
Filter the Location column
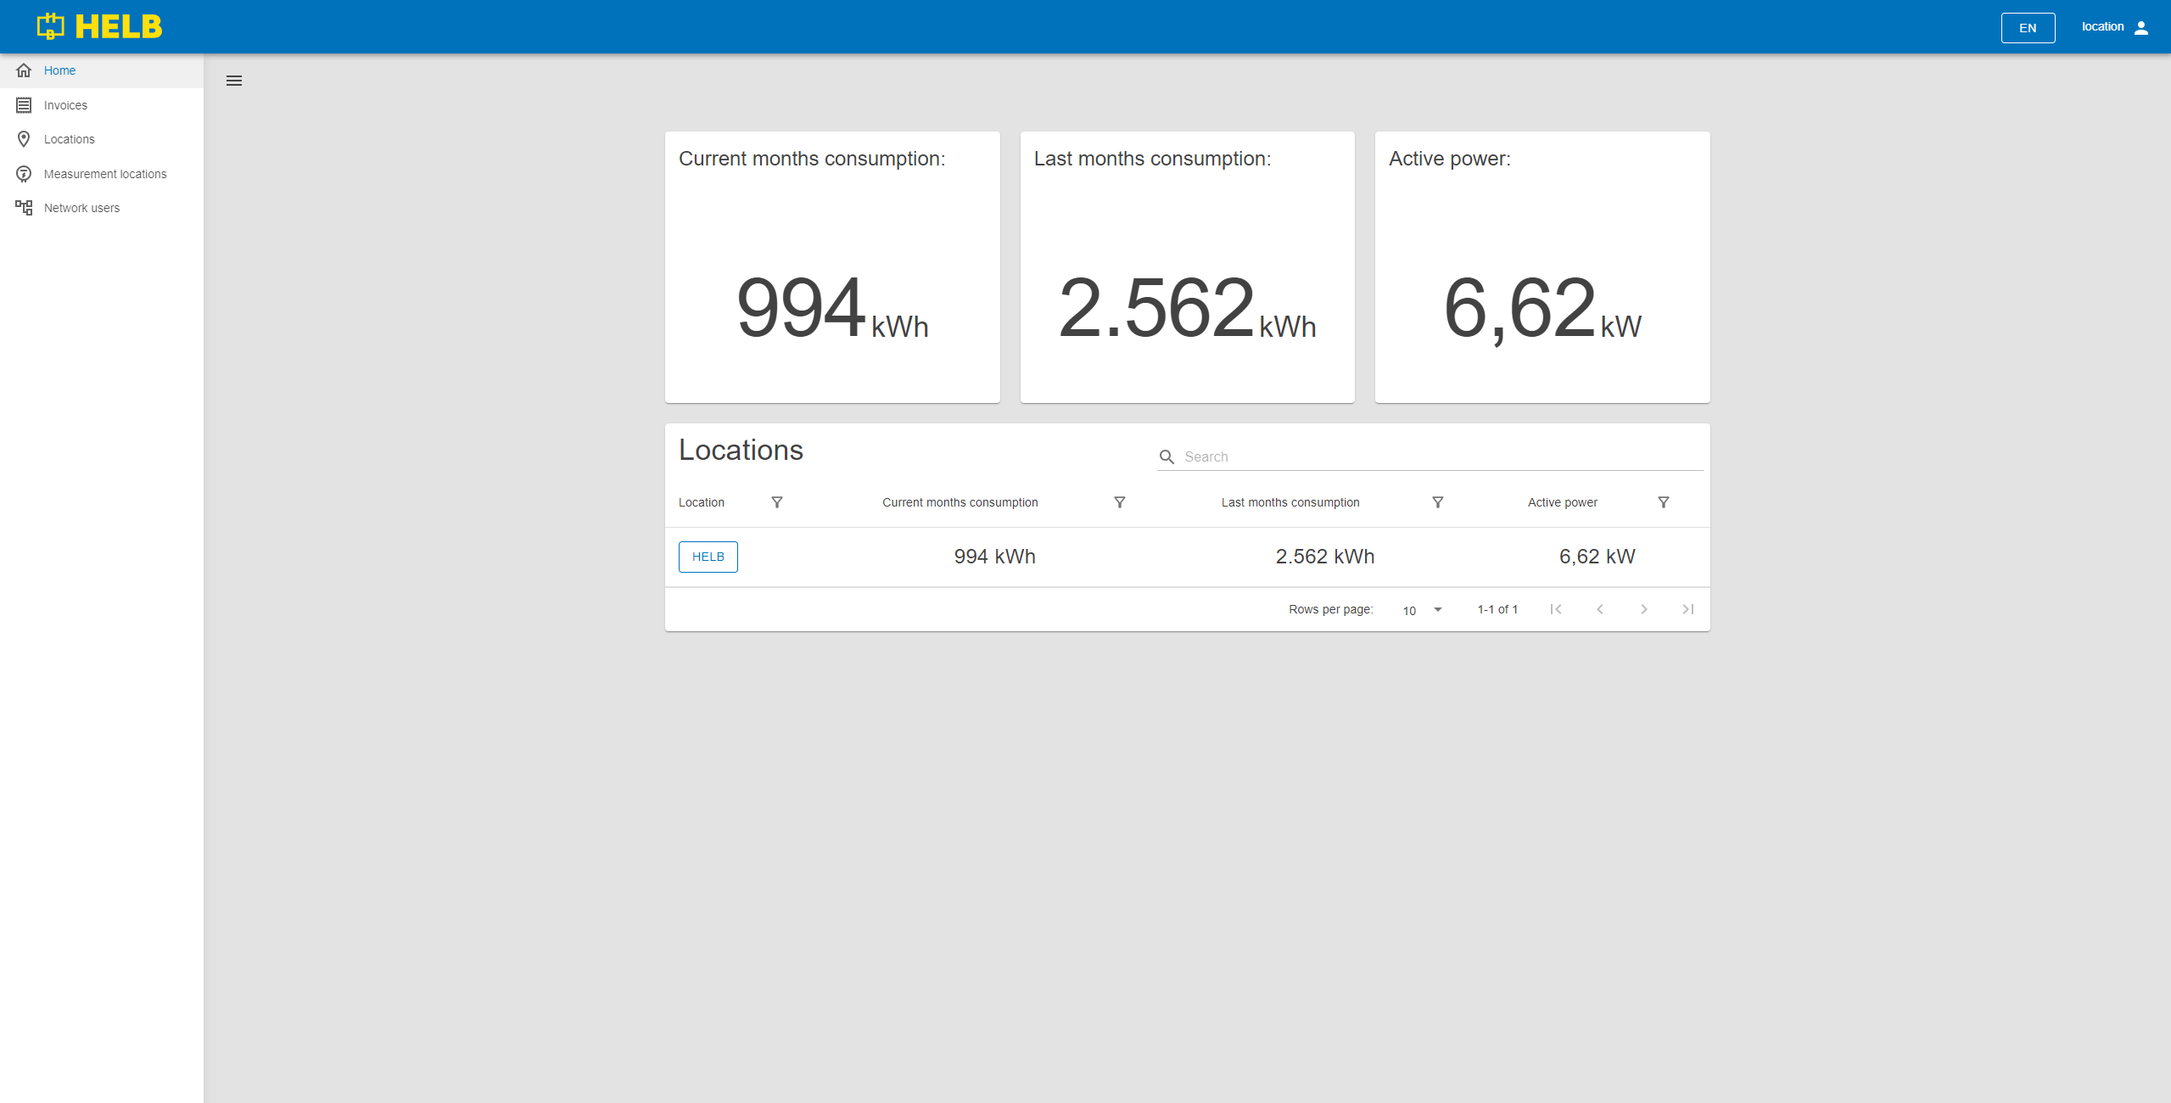tap(777, 502)
